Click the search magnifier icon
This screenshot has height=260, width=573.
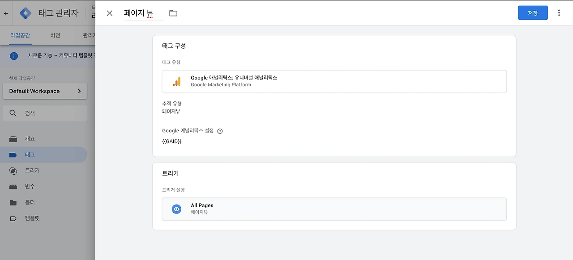13,113
